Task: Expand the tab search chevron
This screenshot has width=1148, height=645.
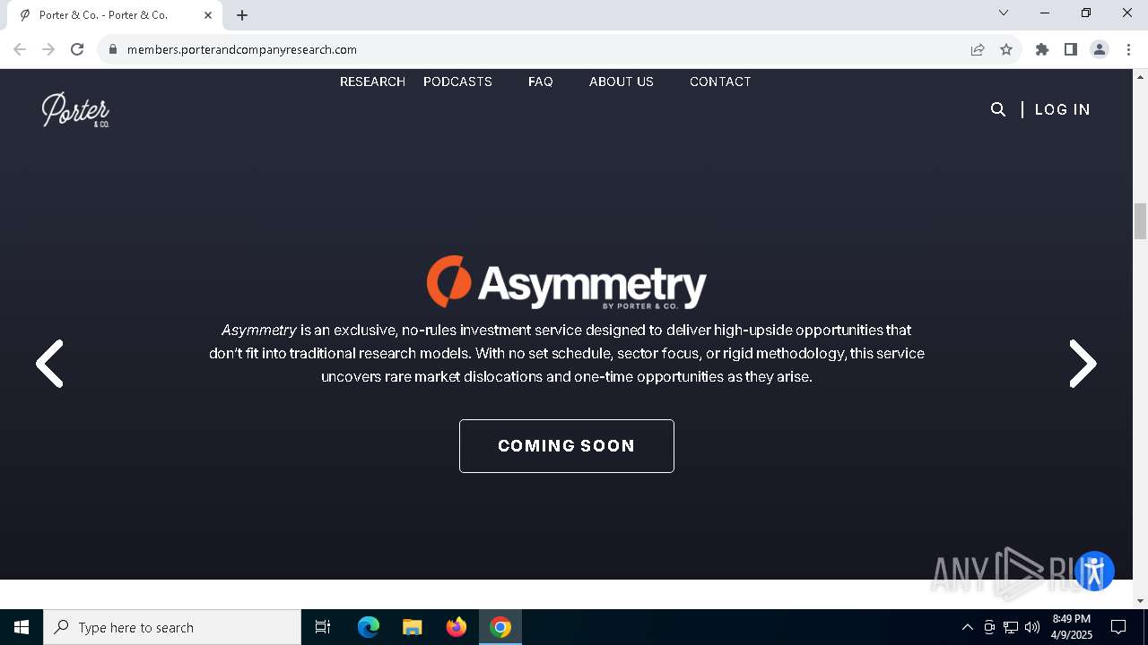Action: (x=1004, y=13)
